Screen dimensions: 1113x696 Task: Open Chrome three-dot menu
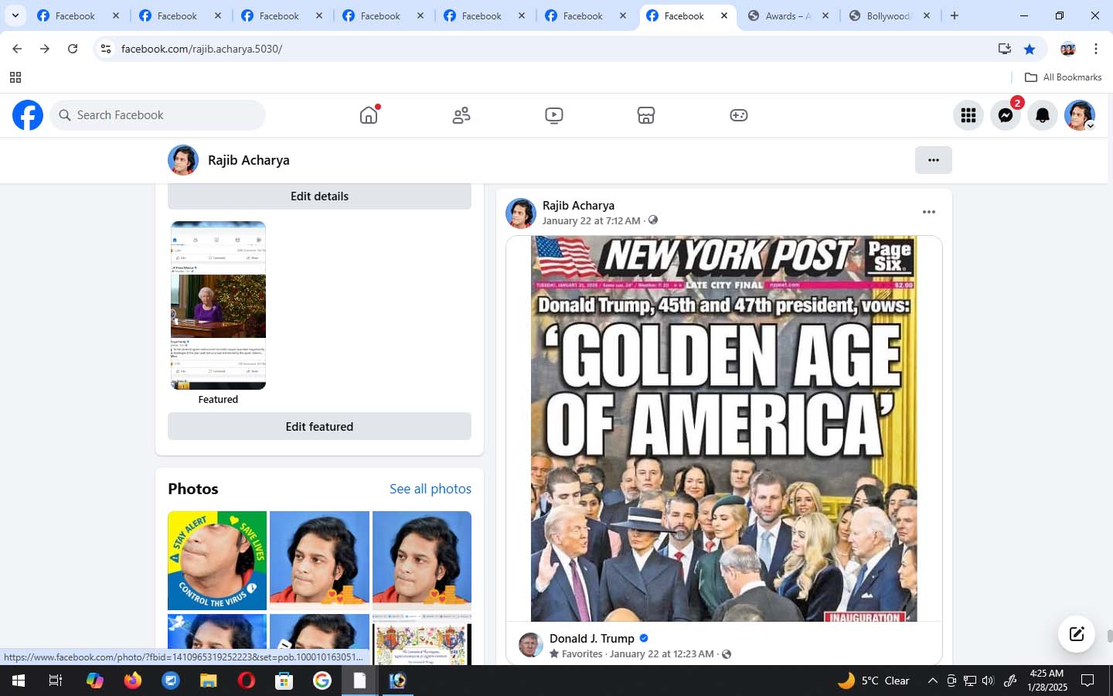(x=1096, y=49)
